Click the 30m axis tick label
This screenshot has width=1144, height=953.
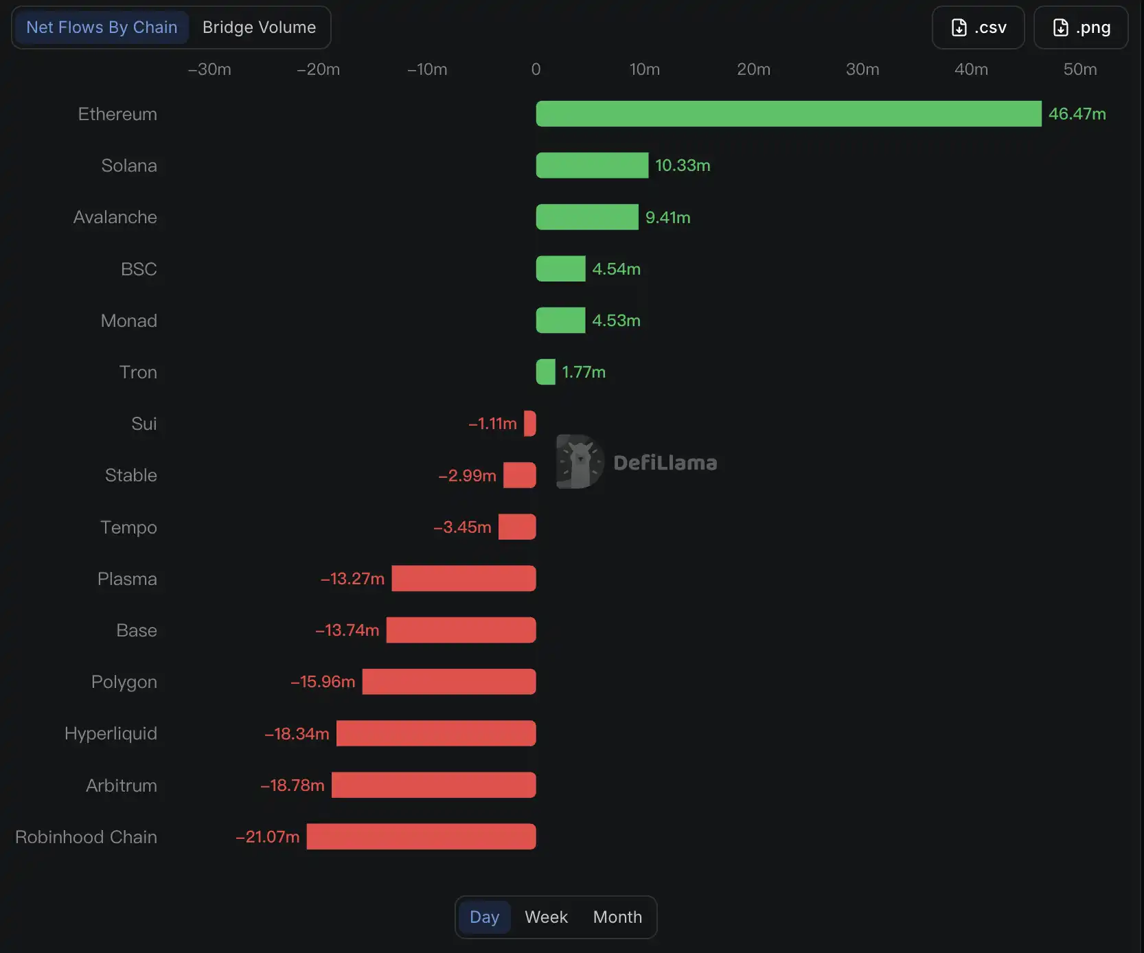tap(862, 69)
